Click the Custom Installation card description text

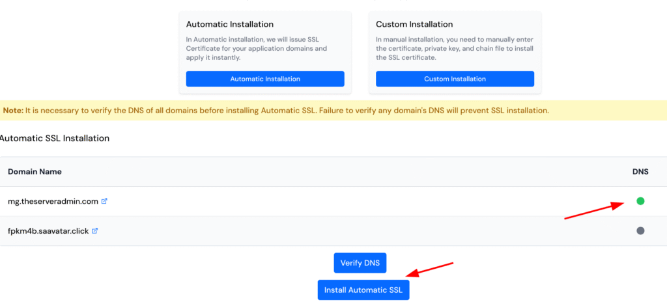pyautogui.click(x=453, y=48)
